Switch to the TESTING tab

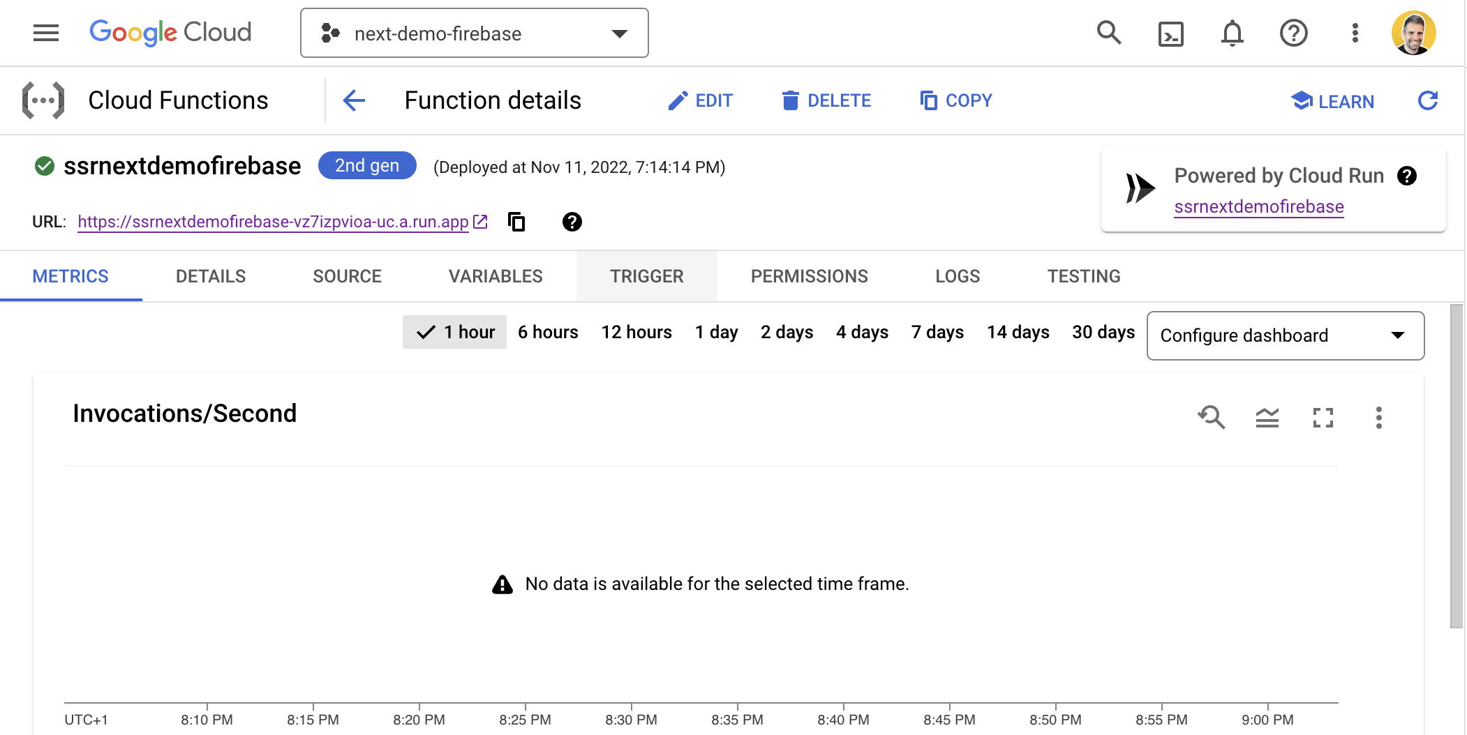(1084, 276)
